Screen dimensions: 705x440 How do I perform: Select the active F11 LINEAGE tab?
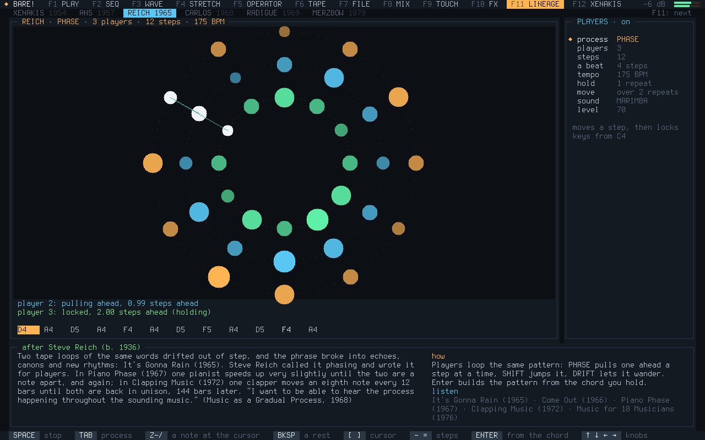pyautogui.click(x=535, y=4)
